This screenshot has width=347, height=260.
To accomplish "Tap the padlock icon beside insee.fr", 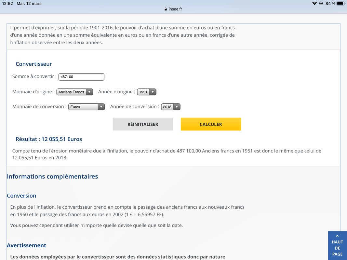I will pos(166,9).
